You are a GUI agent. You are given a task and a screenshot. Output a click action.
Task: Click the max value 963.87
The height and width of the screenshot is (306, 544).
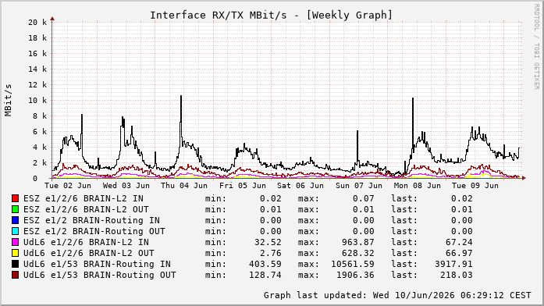pos(358,242)
